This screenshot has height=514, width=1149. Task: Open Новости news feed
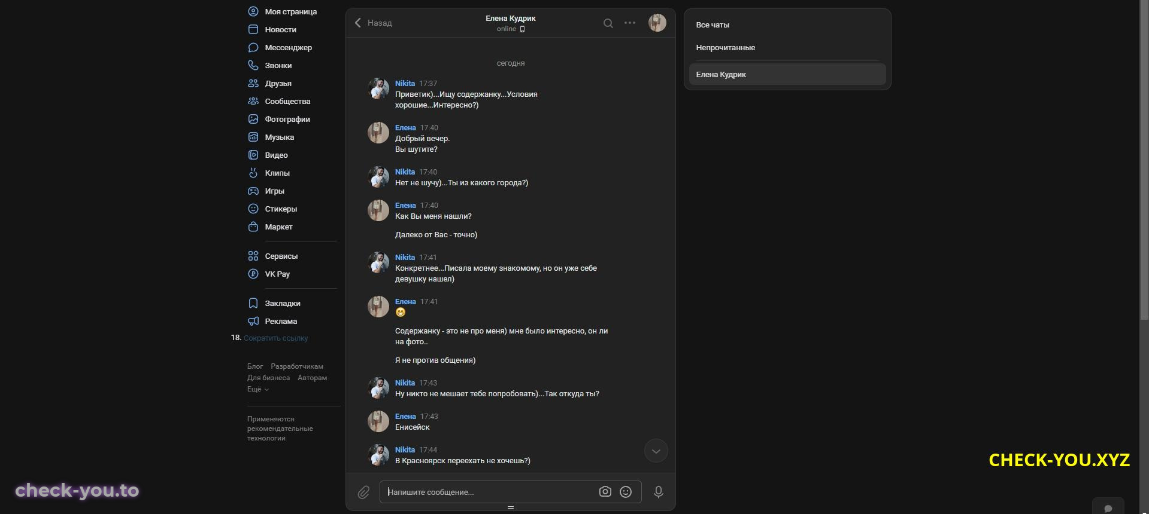(281, 29)
